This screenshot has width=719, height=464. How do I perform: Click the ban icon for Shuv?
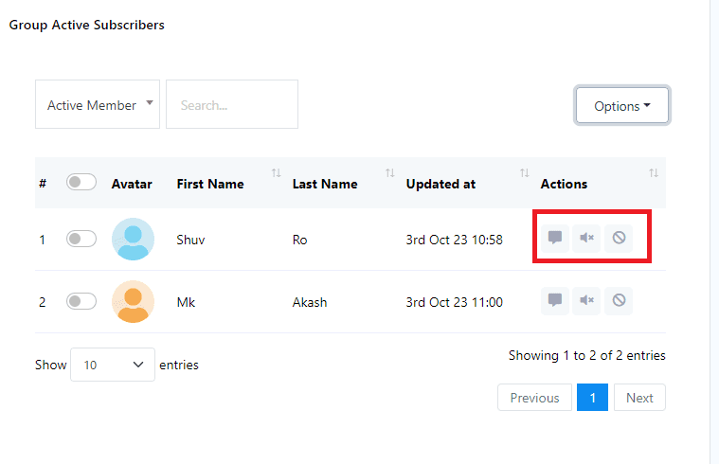(x=619, y=238)
